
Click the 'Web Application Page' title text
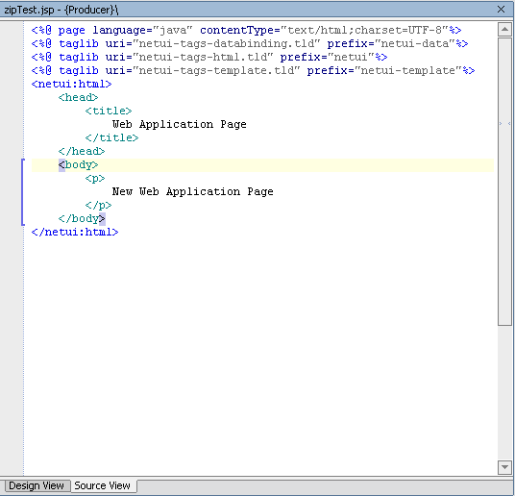point(180,125)
